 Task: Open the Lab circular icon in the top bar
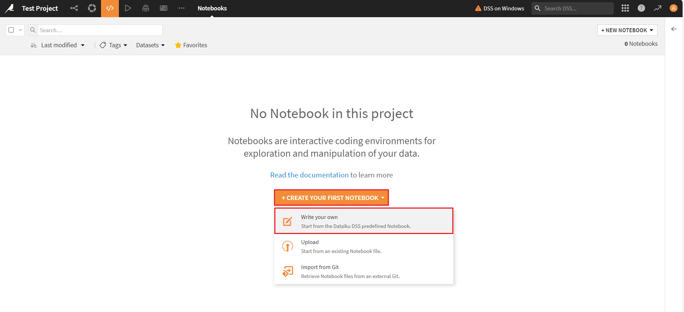tap(92, 8)
